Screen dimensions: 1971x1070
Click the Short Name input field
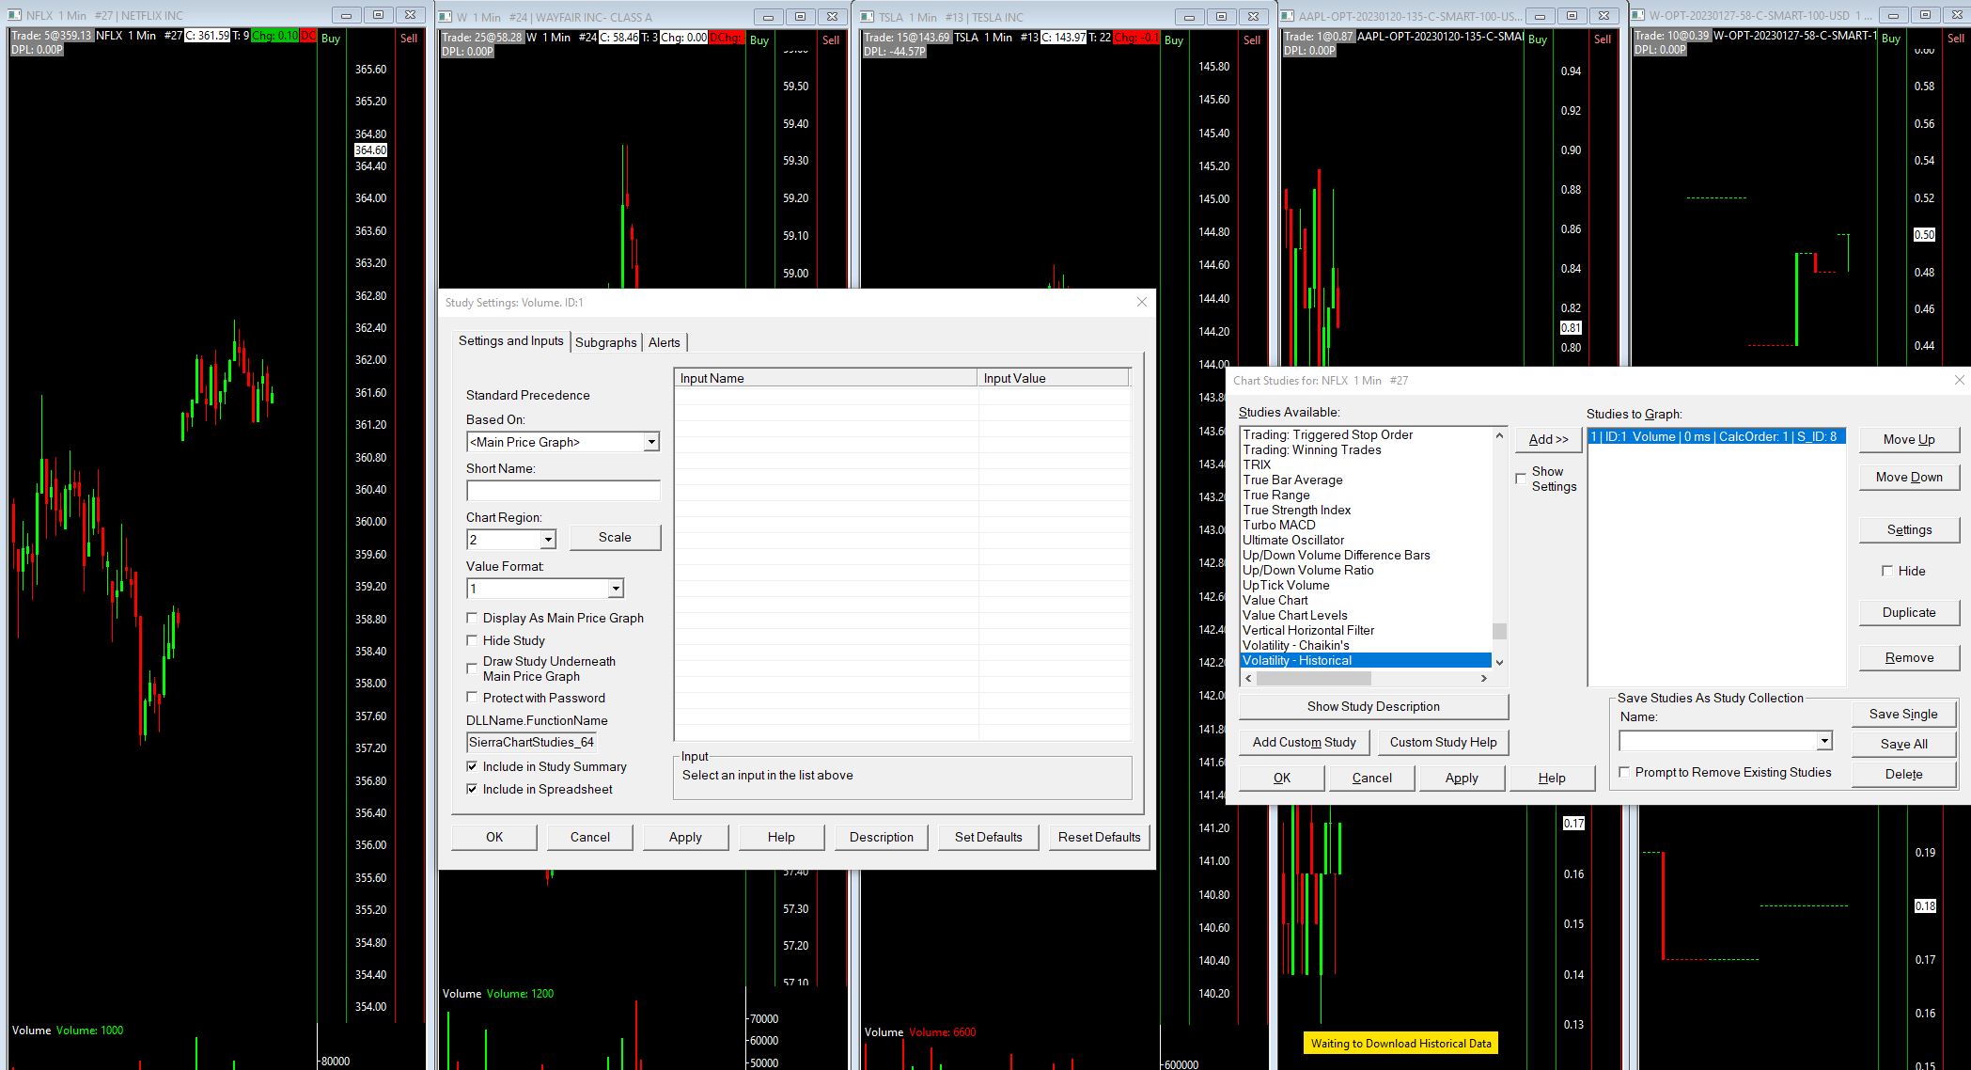point(562,491)
